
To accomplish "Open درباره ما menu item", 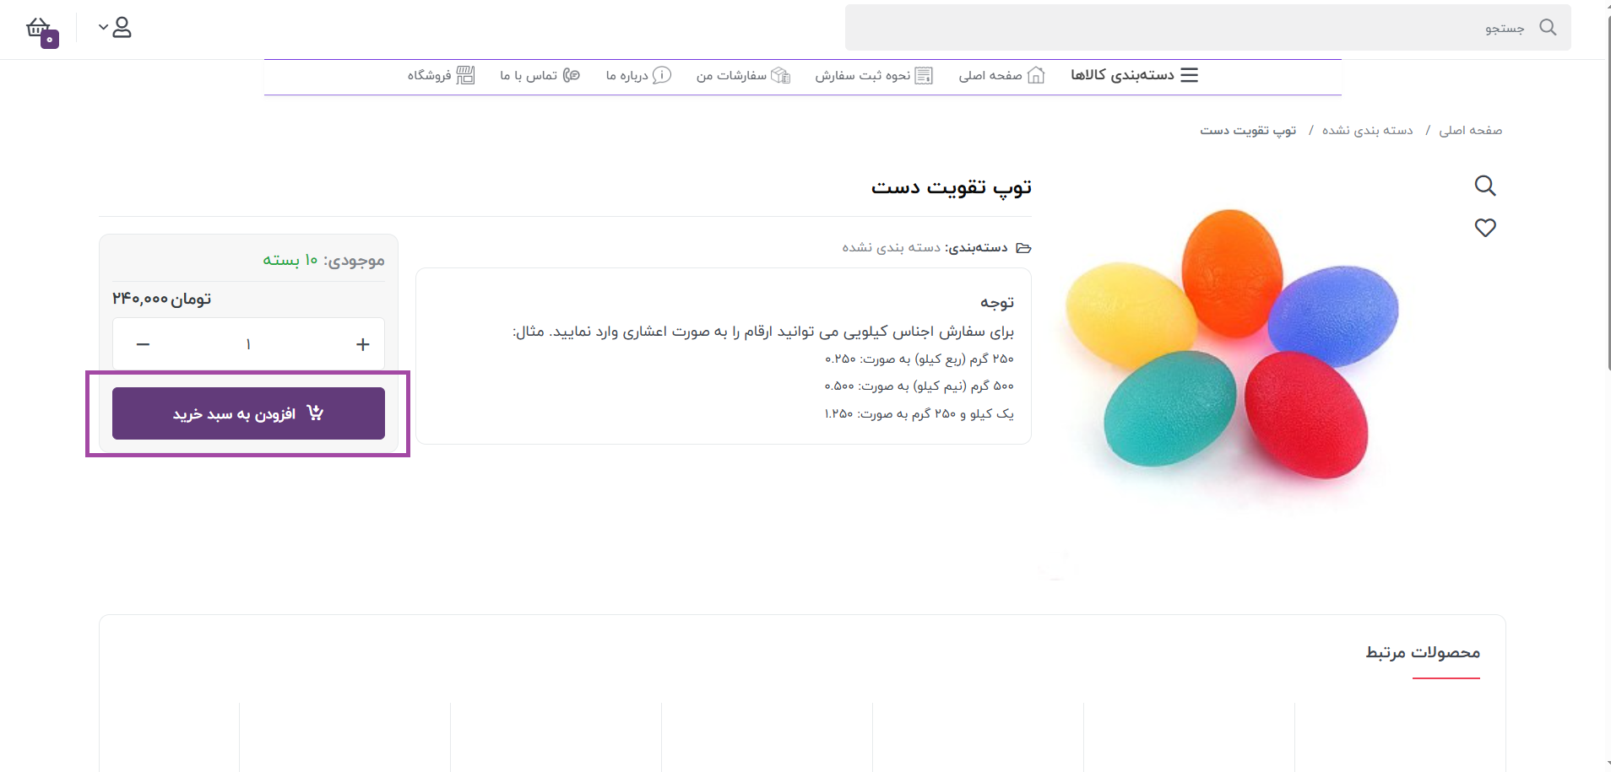I will click(x=638, y=75).
